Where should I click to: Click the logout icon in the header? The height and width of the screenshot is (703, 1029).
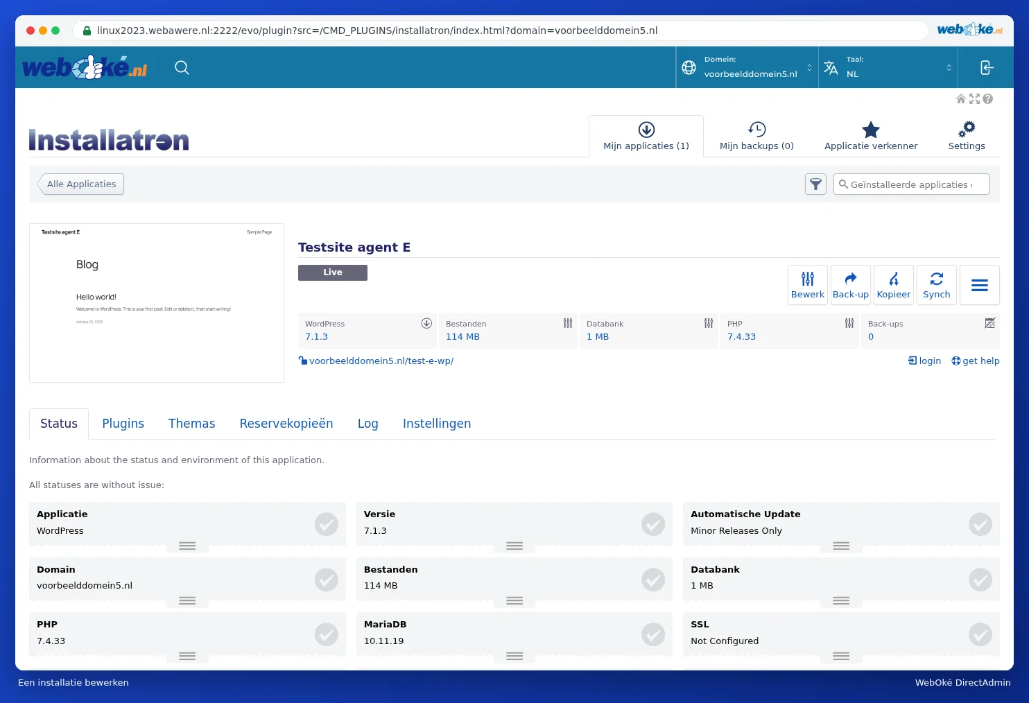986,67
